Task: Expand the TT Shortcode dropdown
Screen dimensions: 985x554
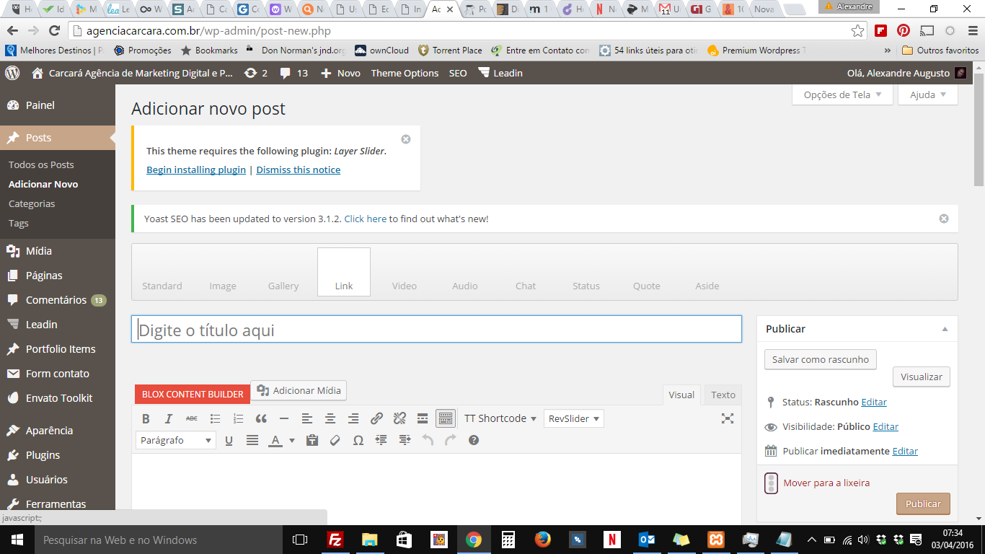Action: pyautogui.click(x=500, y=418)
